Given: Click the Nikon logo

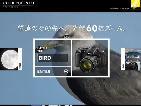Looking at the screenshot, I should 136,5.
